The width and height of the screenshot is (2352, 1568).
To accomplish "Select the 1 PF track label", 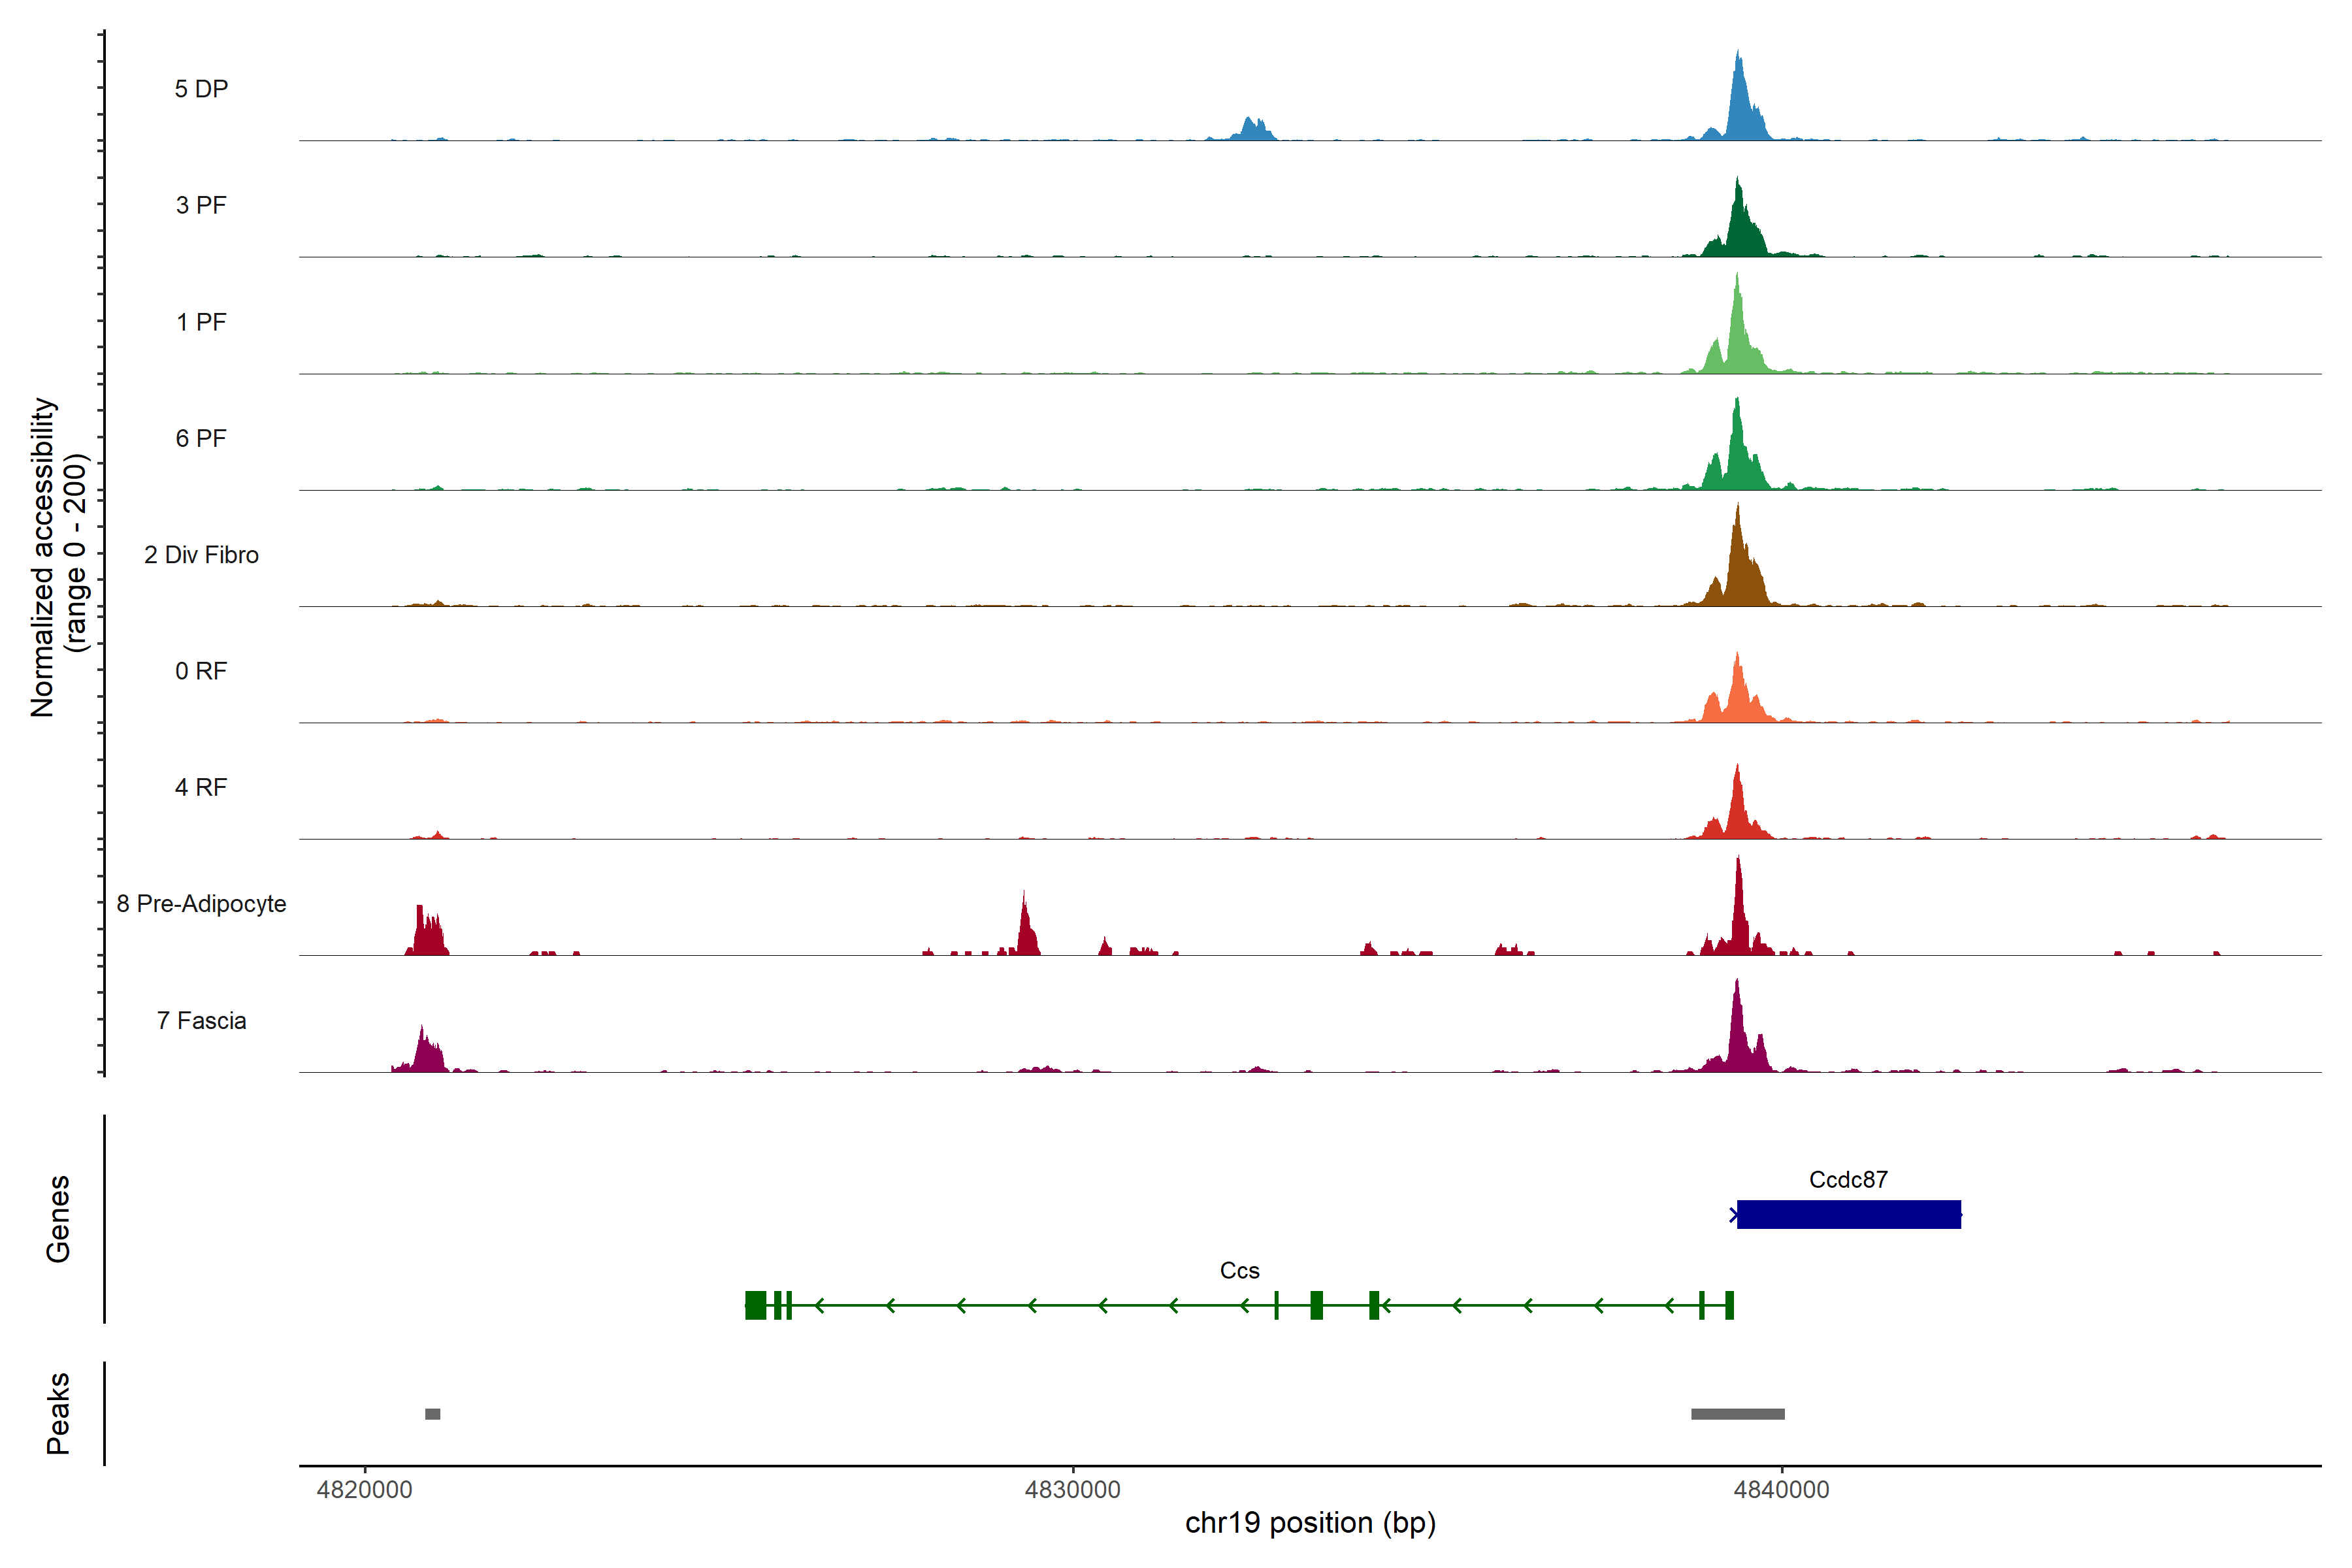I will (x=201, y=322).
